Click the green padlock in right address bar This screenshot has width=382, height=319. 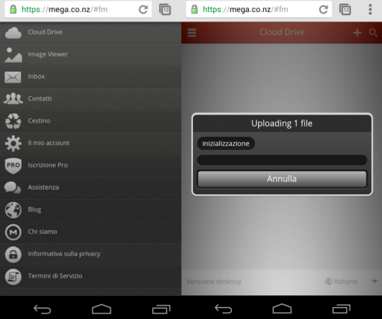click(x=194, y=10)
